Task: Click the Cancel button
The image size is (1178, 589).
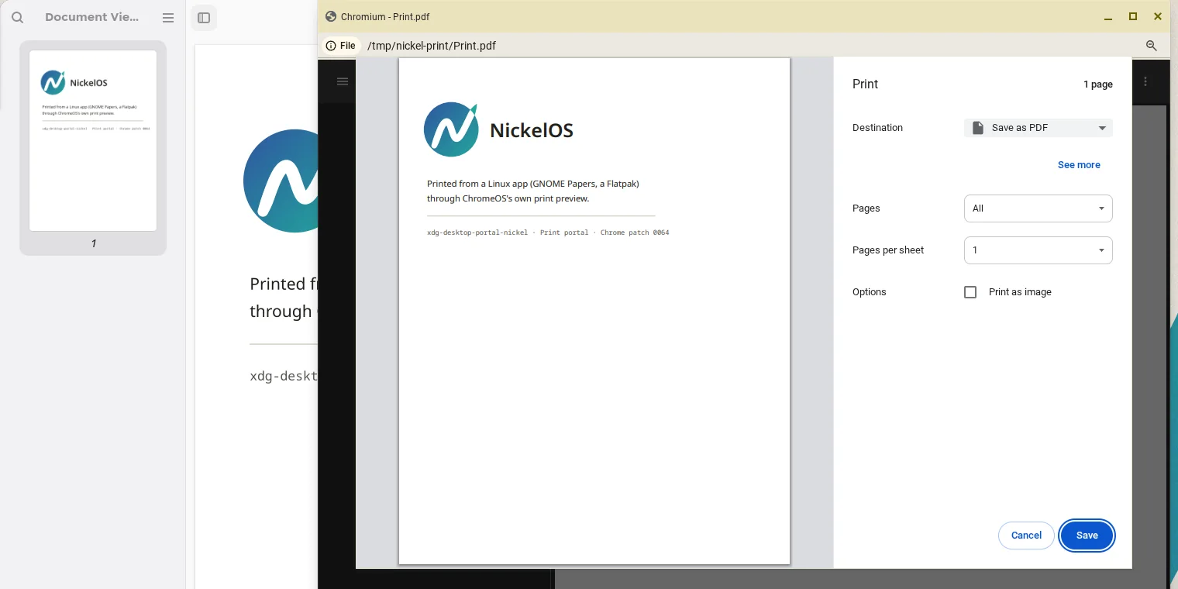Action: coord(1026,536)
